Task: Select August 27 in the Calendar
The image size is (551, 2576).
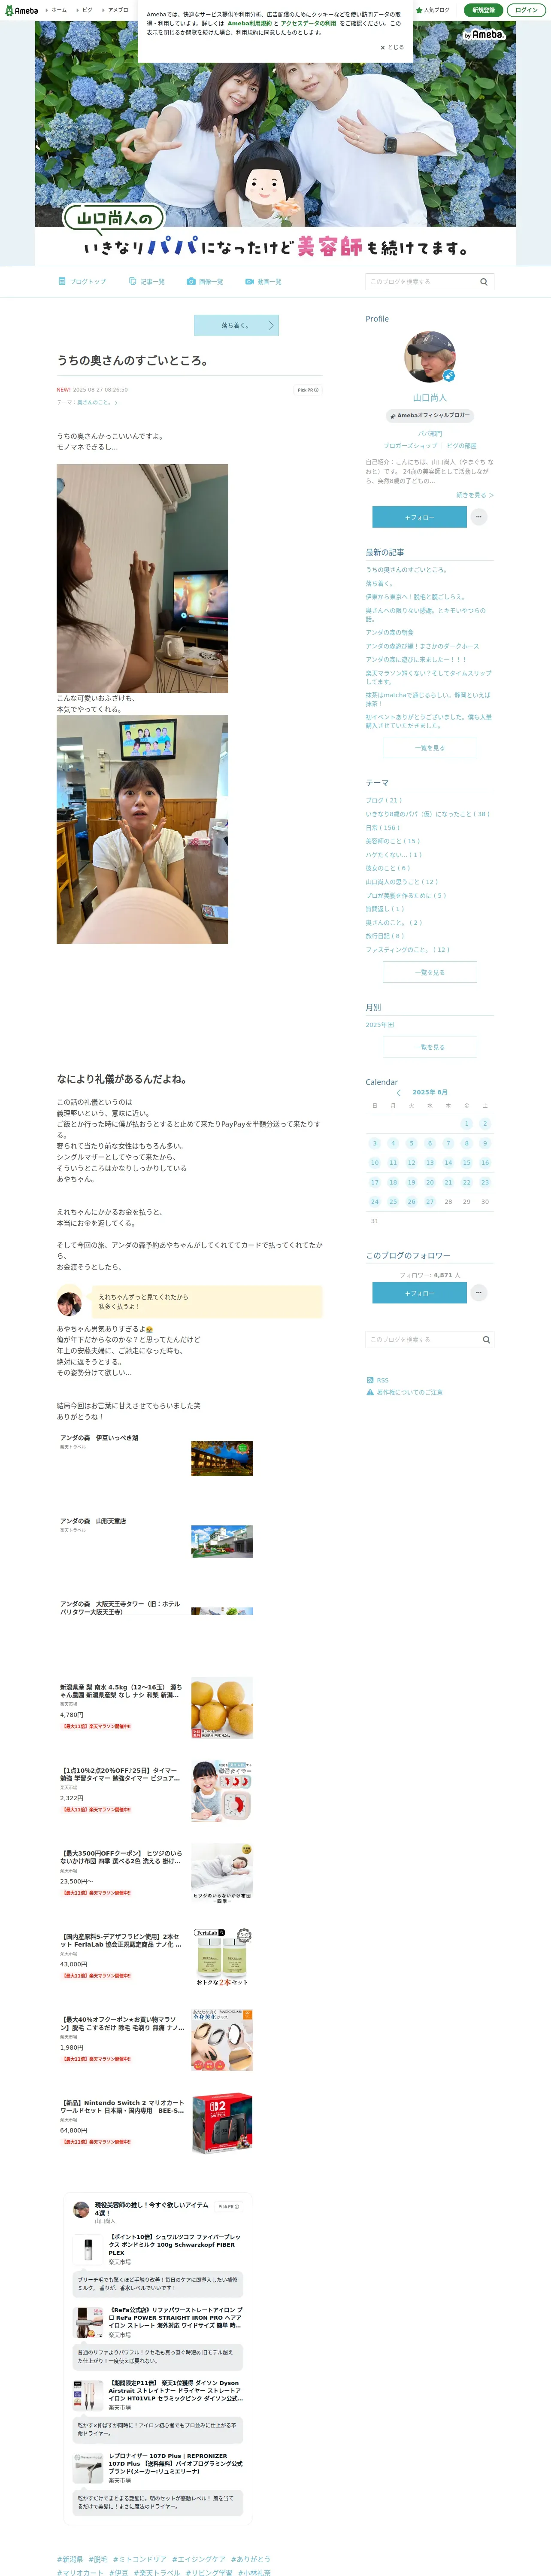Action: pos(429,1202)
